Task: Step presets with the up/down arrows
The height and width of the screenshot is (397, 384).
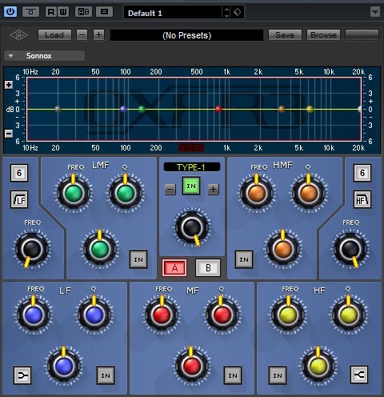Action: click(226, 13)
